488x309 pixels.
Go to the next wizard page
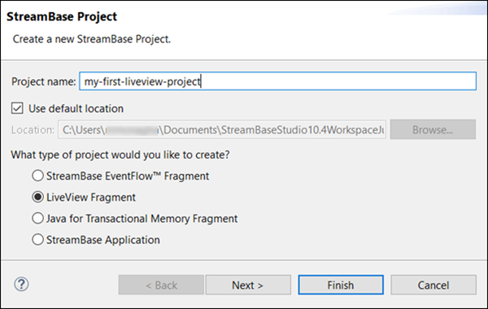click(248, 285)
